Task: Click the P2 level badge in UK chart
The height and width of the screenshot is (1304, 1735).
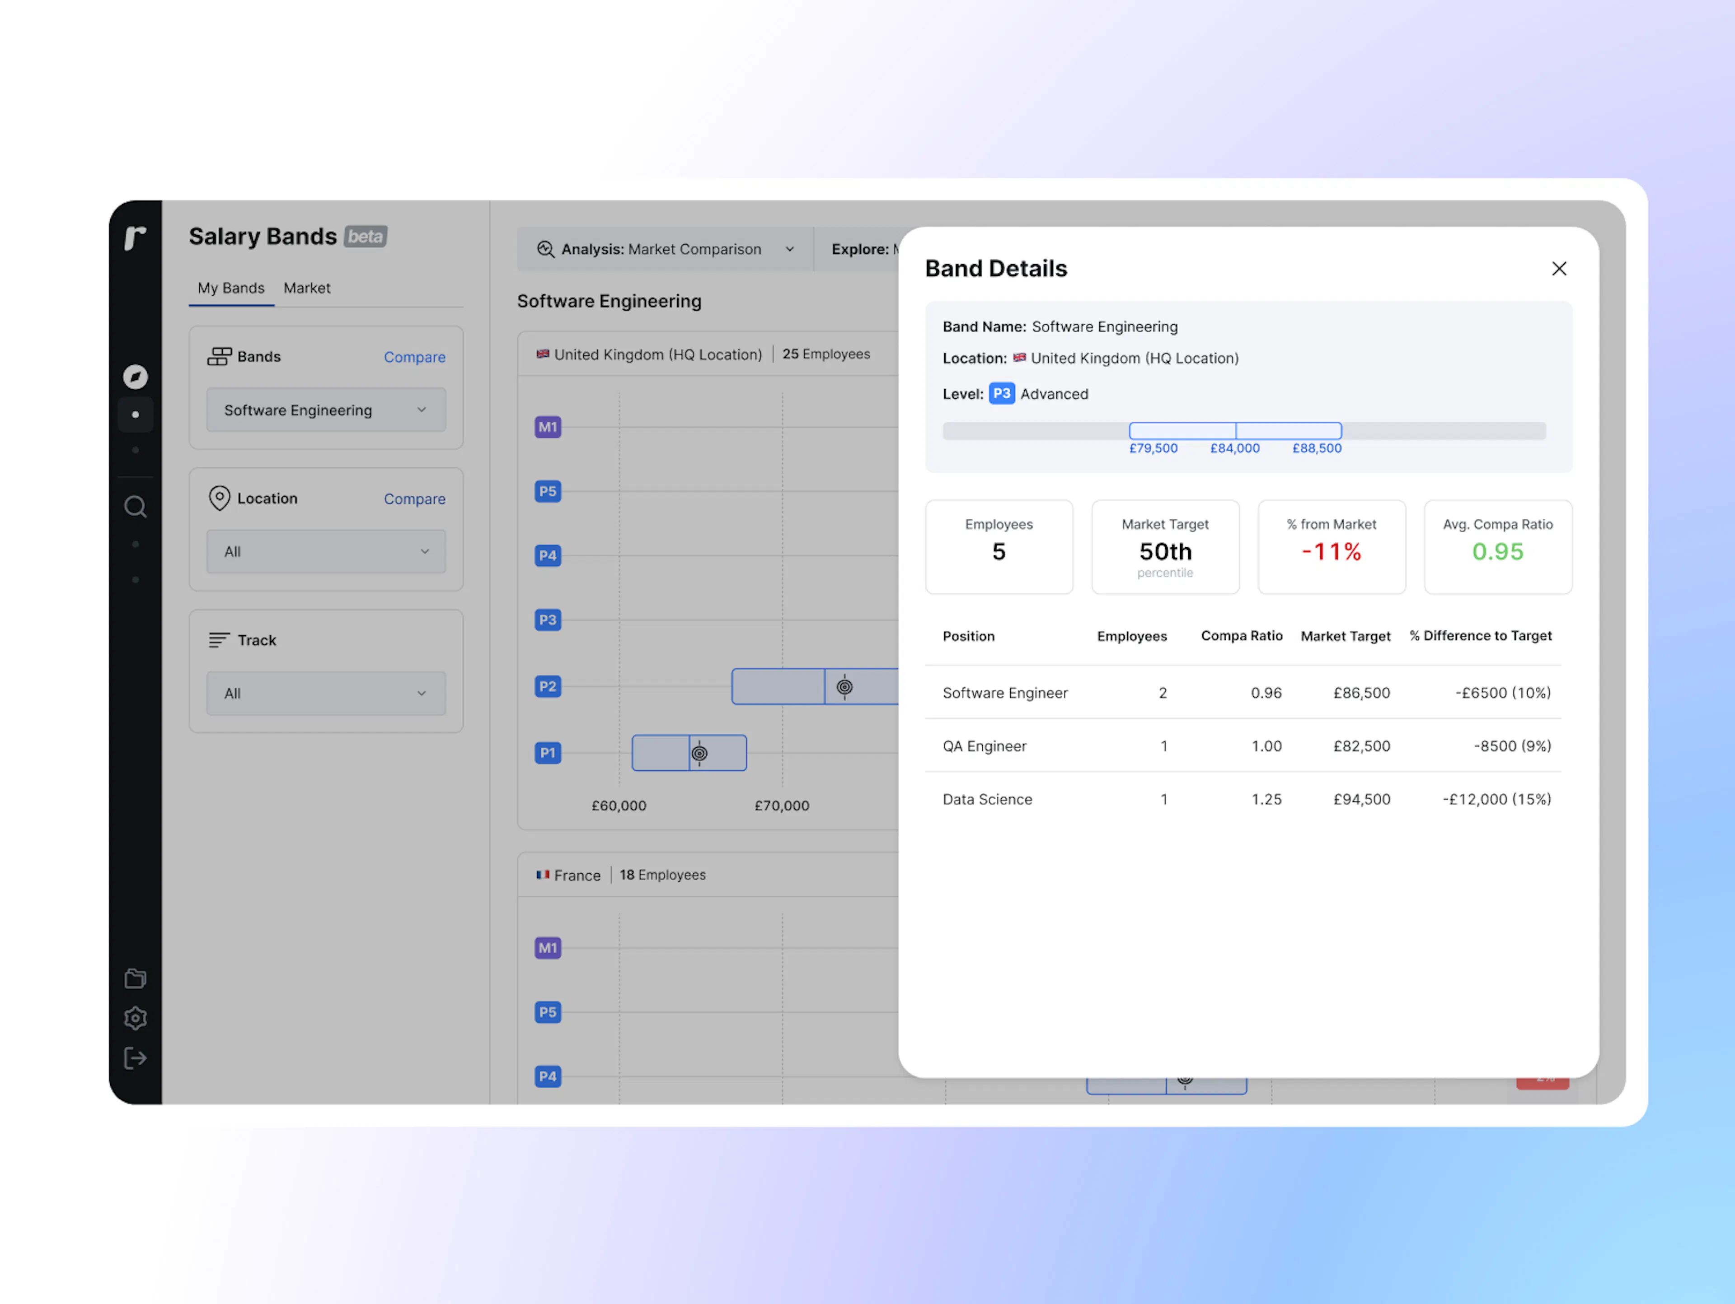Action: point(548,686)
